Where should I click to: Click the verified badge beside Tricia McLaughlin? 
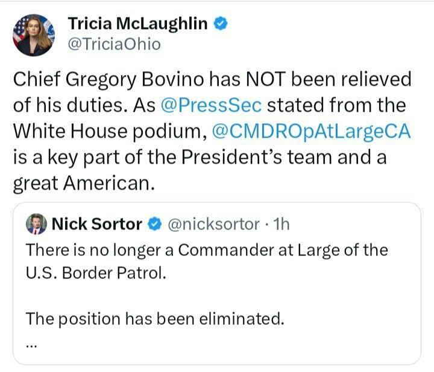222,24
